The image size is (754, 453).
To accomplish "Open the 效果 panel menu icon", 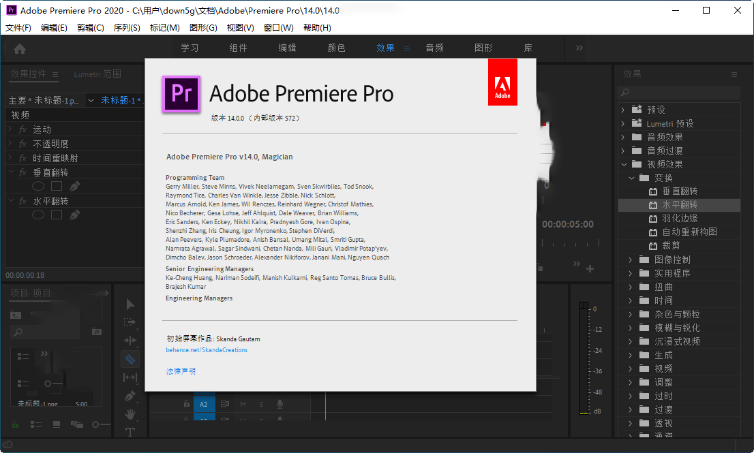I will [x=734, y=74].
